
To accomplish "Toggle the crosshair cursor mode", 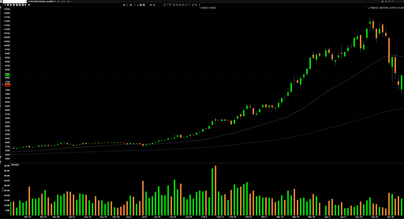I will click(135, 5).
